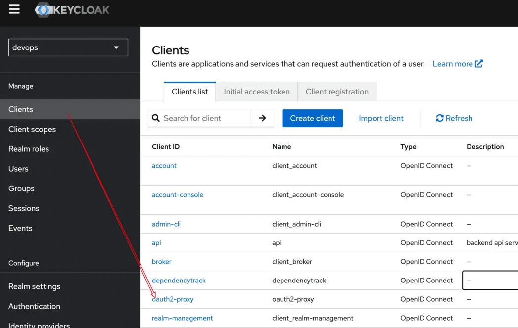518x328 pixels.
Task: Navigate to the Users section
Action: 18,169
